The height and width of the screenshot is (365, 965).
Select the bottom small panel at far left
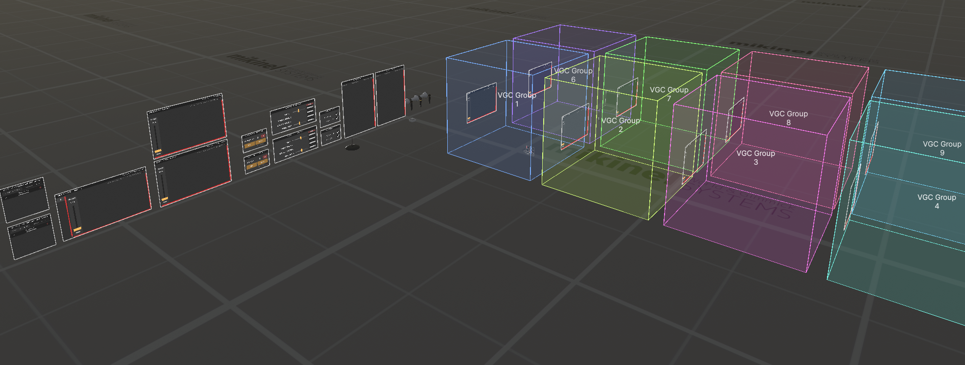click(x=32, y=236)
